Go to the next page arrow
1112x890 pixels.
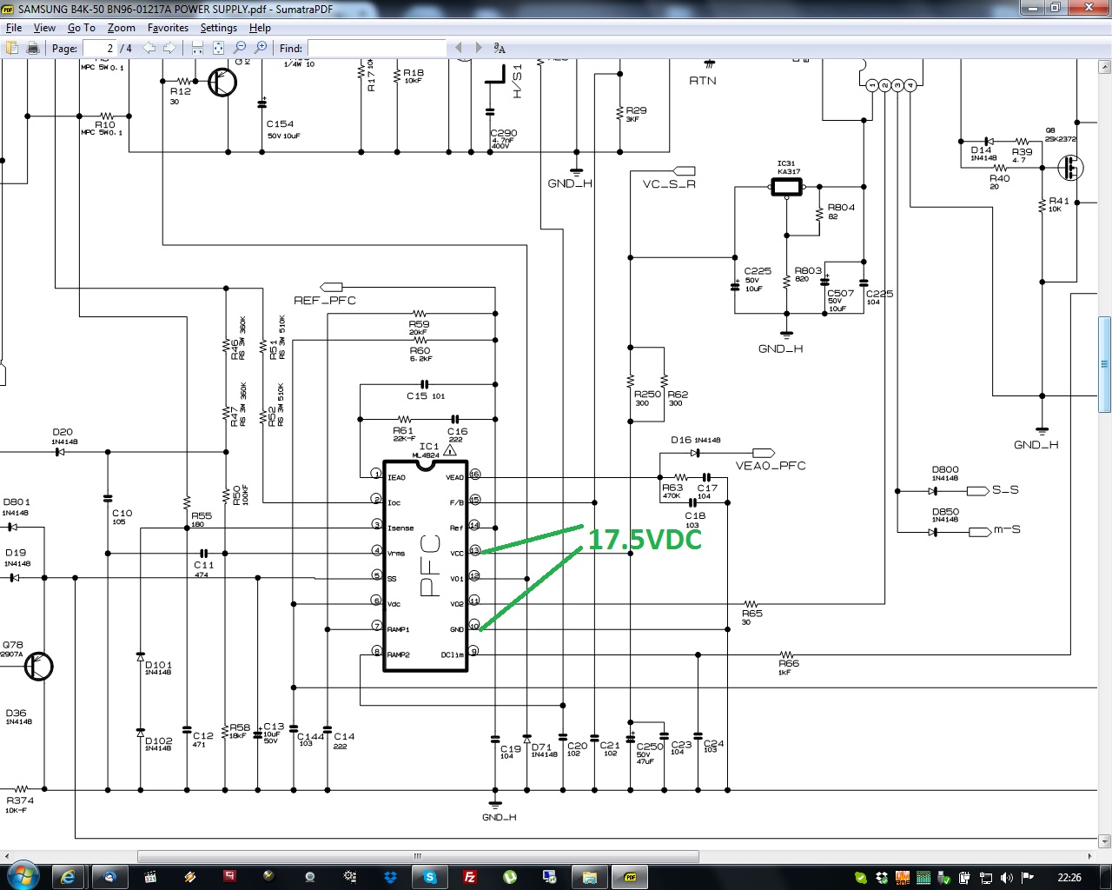pyautogui.click(x=169, y=48)
